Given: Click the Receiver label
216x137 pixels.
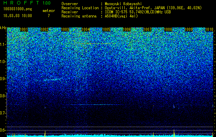Looking at the screenshot, I should click(x=70, y=12).
